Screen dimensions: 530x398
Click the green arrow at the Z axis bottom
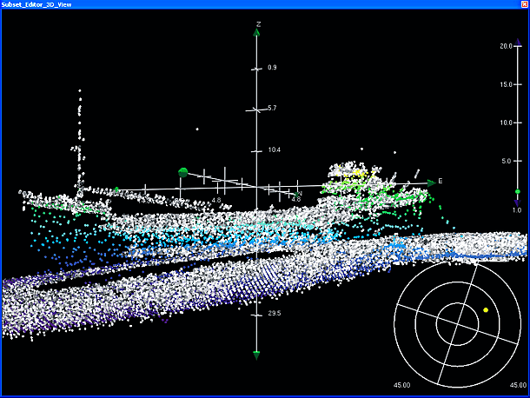[x=256, y=354]
